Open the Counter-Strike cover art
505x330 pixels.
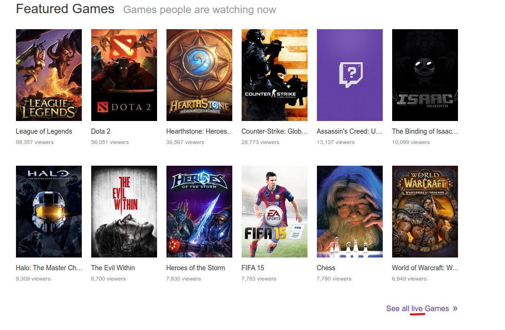pyautogui.click(x=275, y=75)
